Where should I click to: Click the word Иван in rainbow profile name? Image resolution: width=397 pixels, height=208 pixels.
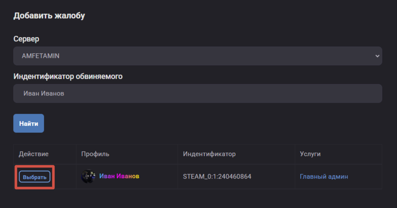click(107, 176)
